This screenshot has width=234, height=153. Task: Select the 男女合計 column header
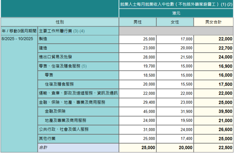[213, 22]
